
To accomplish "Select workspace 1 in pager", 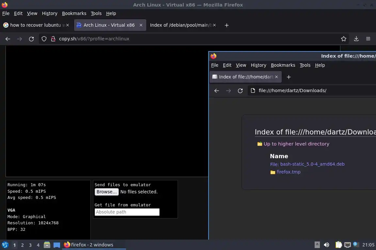I will 14,245.
